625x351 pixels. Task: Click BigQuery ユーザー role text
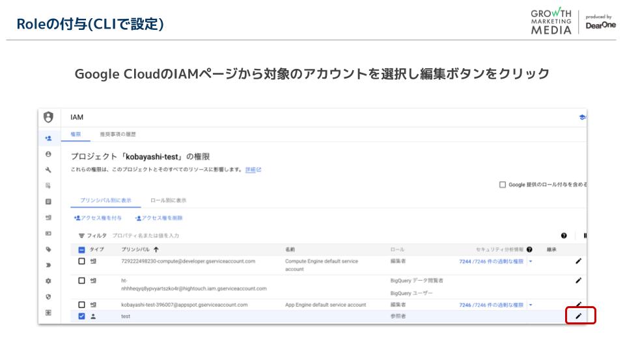(411, 293)
